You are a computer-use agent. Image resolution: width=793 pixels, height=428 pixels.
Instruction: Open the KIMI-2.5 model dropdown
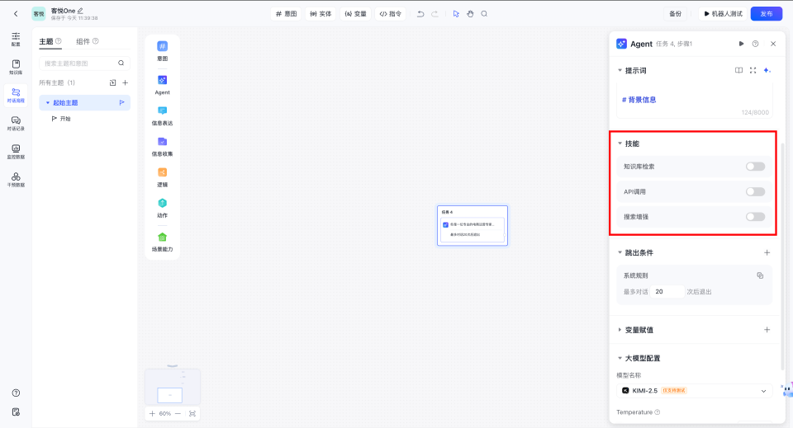695,391
